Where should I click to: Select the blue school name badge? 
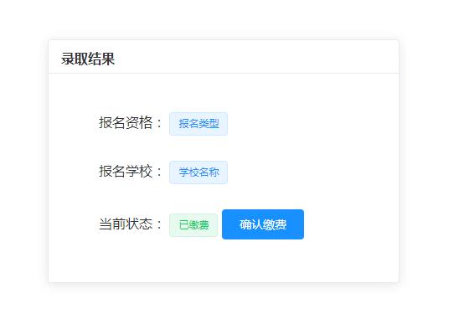199,172
